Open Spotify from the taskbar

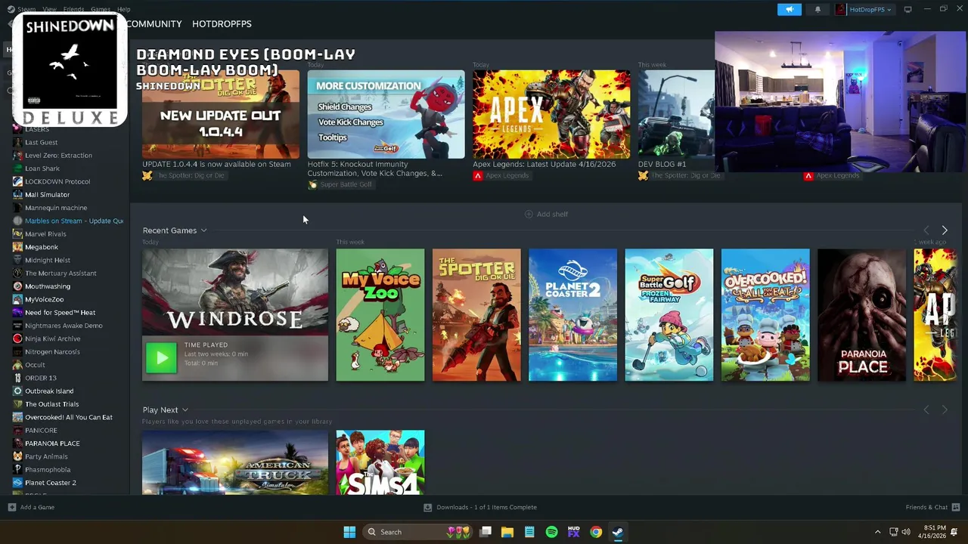coord(551,532)
